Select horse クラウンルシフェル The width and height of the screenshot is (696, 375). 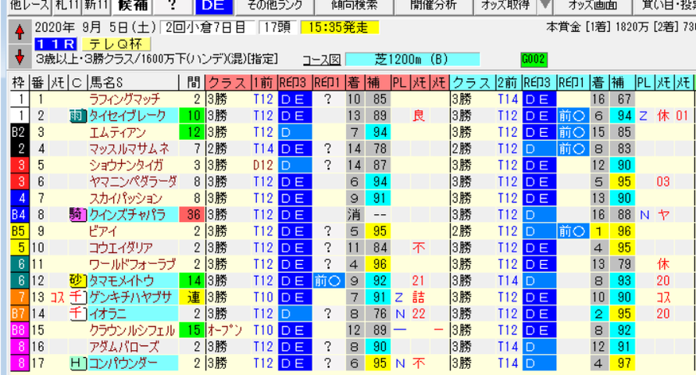pyautogui.click(x=132, y=330)
